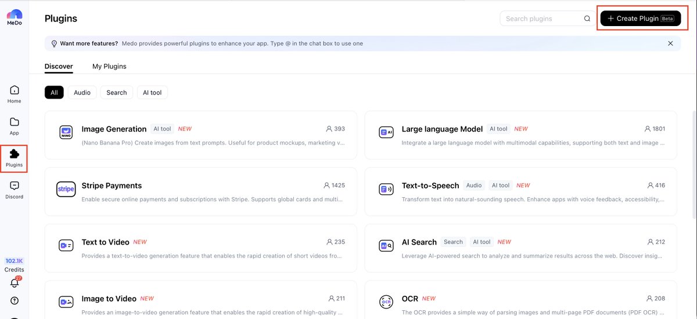697x319 pixels.
Task: Open the OCR plugin title
Action: (x=409, y=299)
